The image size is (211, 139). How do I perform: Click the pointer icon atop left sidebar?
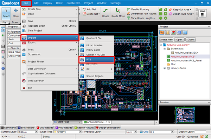click(3, 29)
